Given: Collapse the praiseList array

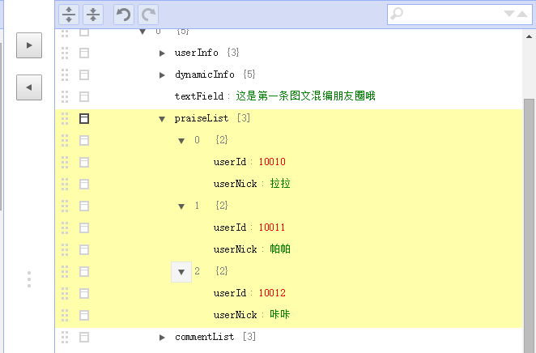Looking at the screenshot, I should pos(162,119).
